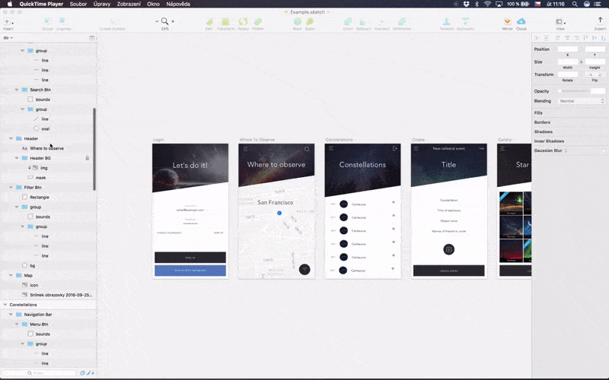This screenshot has width=609, height=380.
Task: Adjust the Opacity slider
Action: (x=573, y=91)
